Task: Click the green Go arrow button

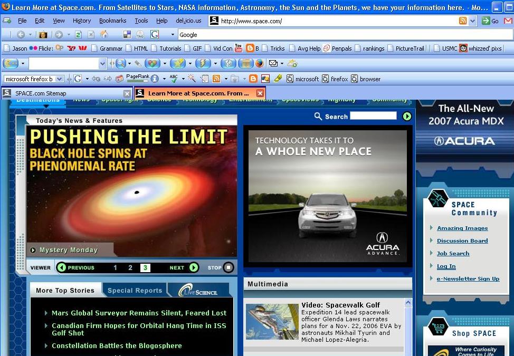Action: (486, 21)
